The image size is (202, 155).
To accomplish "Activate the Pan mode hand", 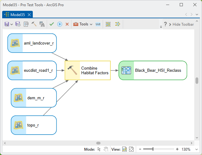I will (106, 149).
